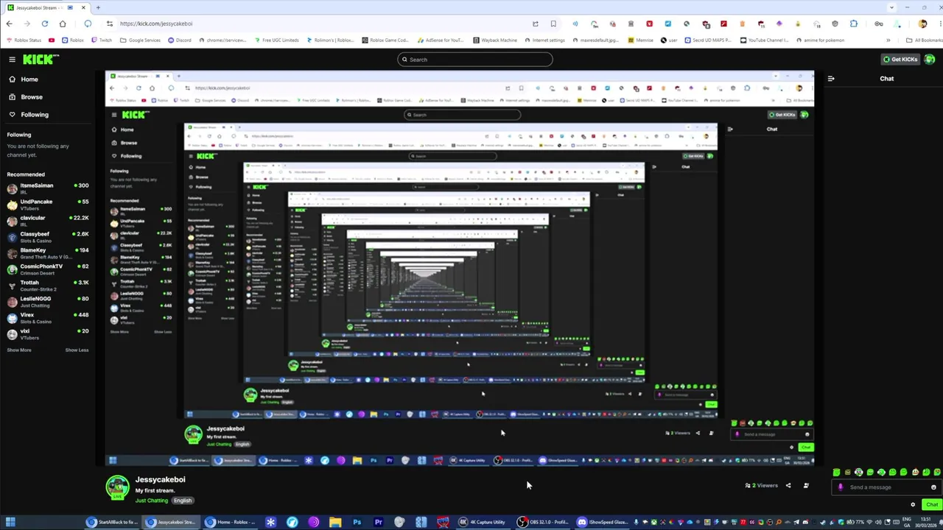Switch to 4K Capture Utility taskbar window
943x530 pixels.
pos(483,523)
